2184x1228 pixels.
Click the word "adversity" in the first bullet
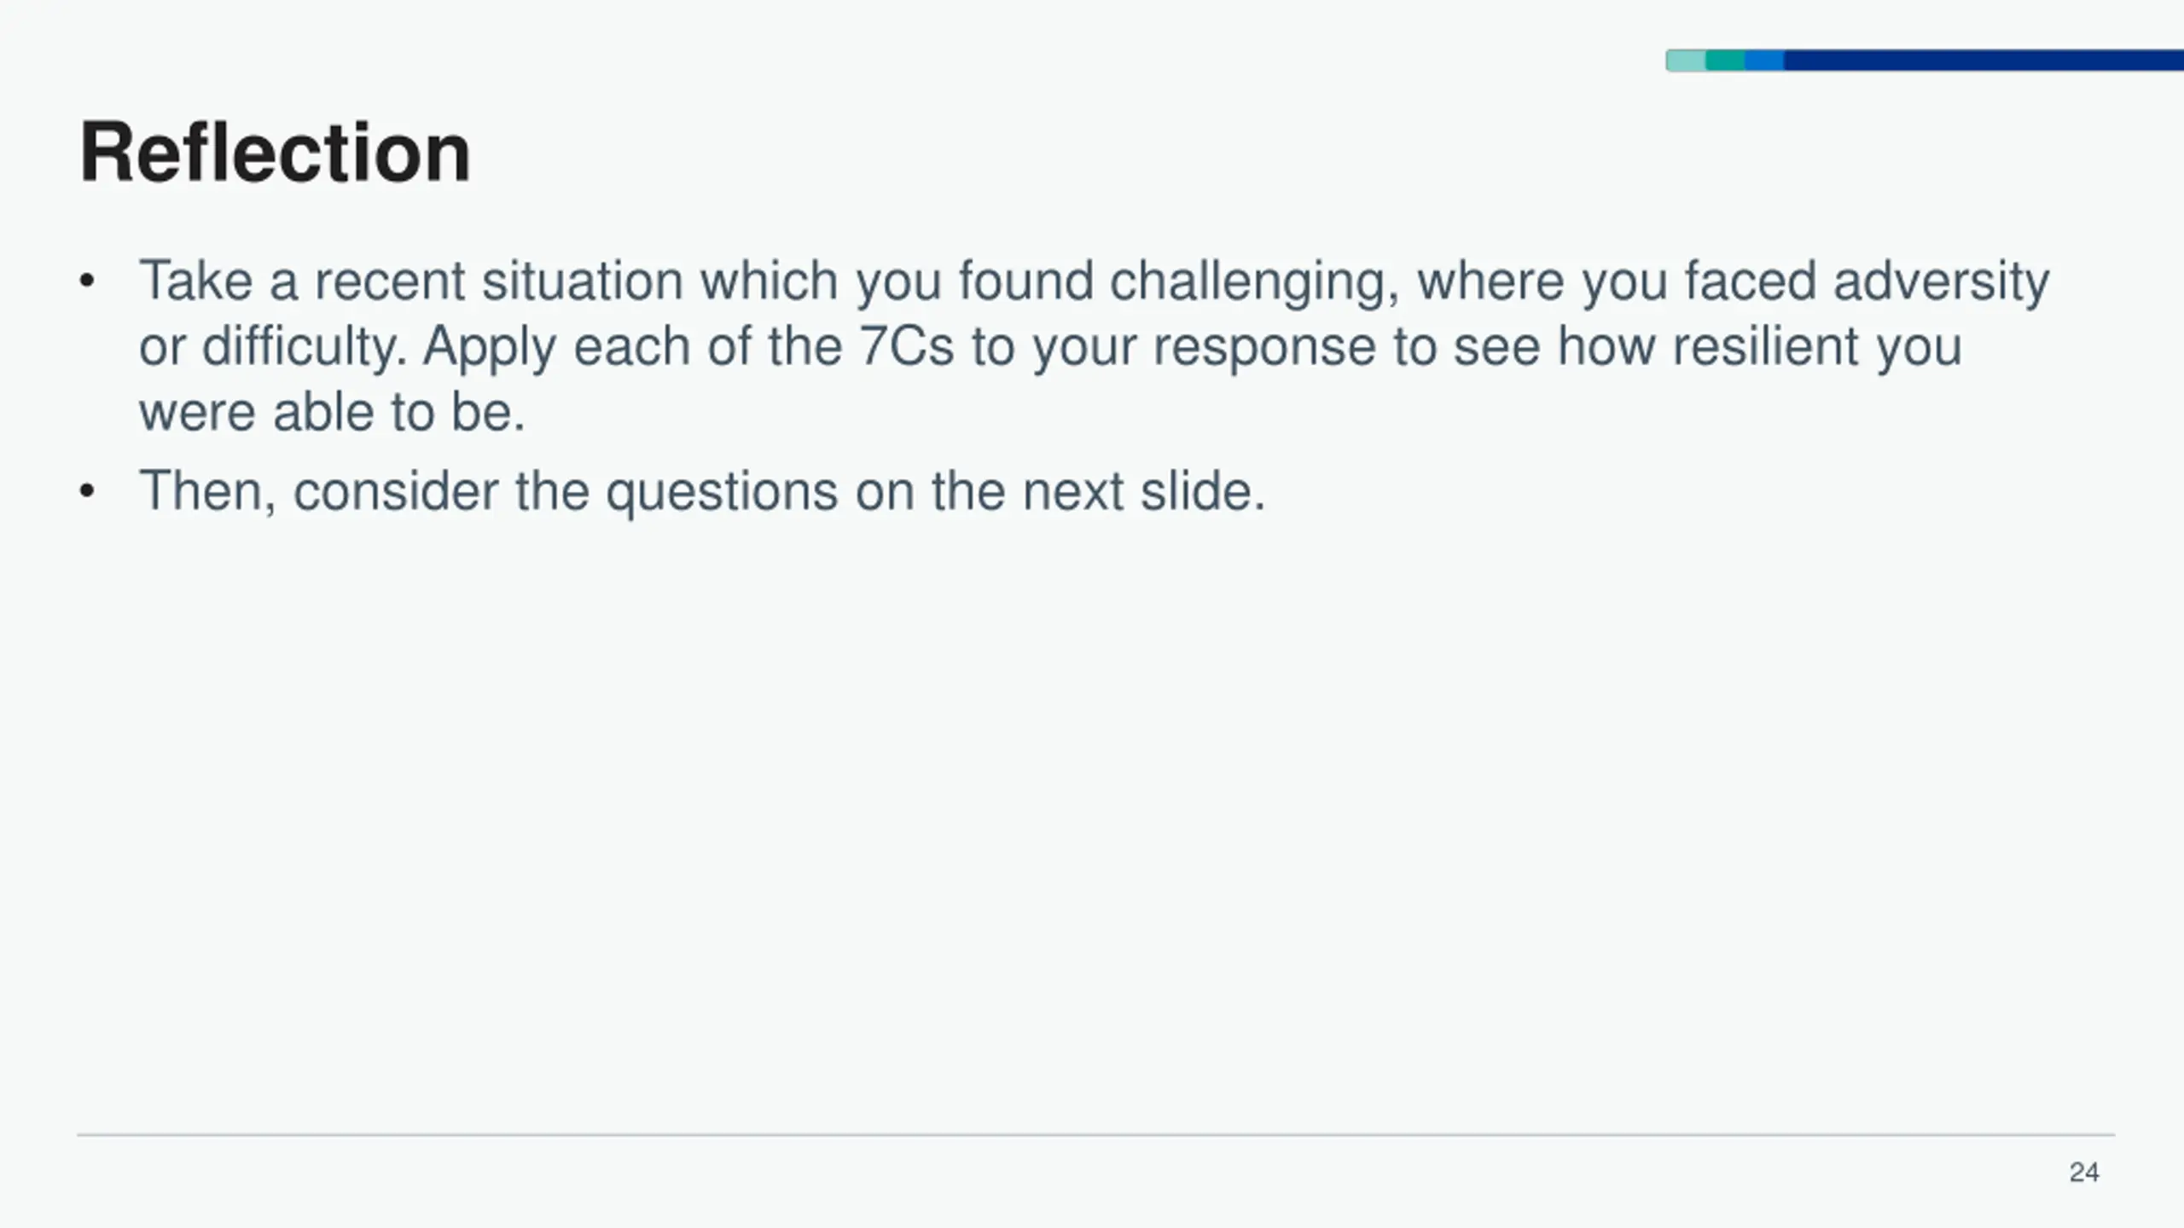[x=1941, y=281]
